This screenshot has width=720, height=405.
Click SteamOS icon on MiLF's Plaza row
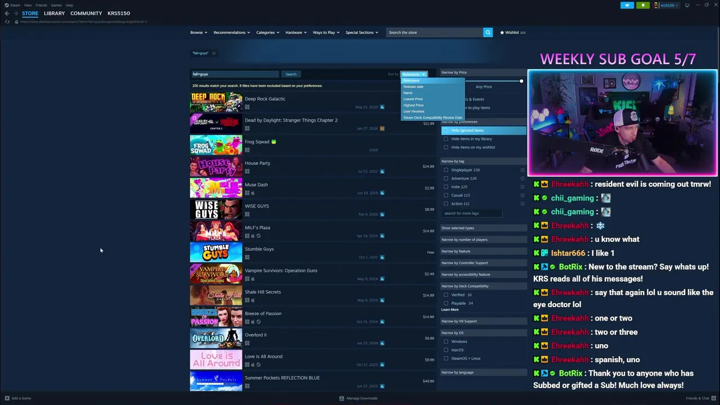tap(258, 236)
